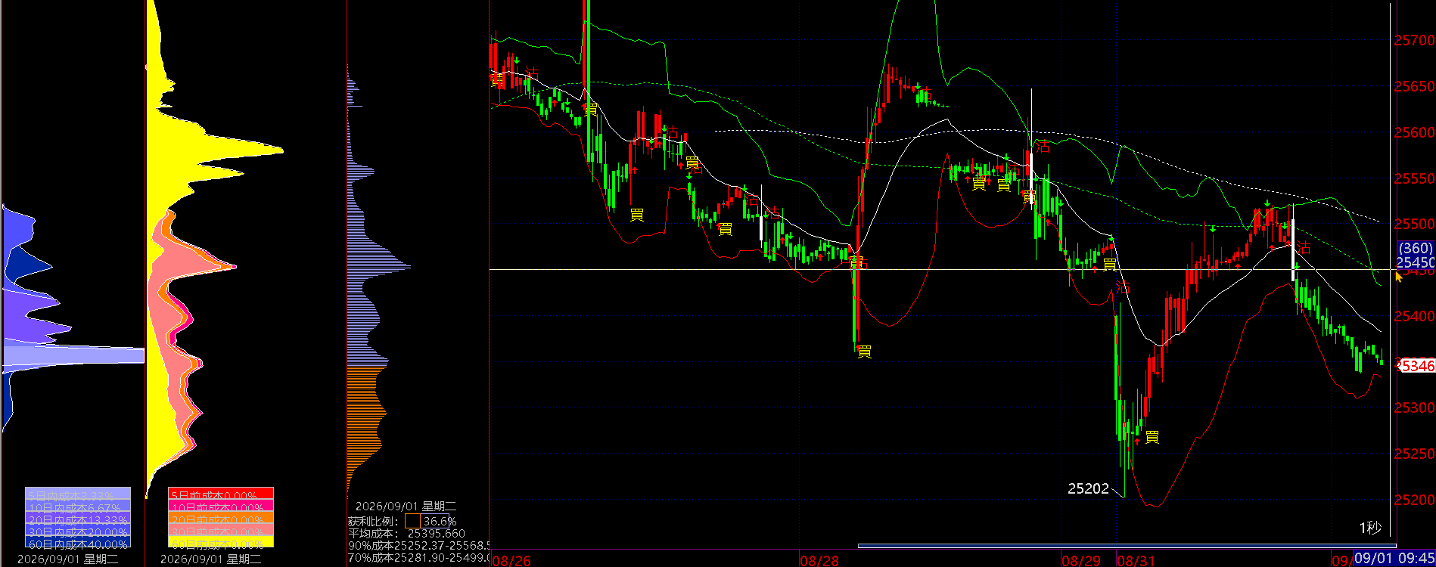Click the 5日内成本 blue legend swatch

coord(78,494)
